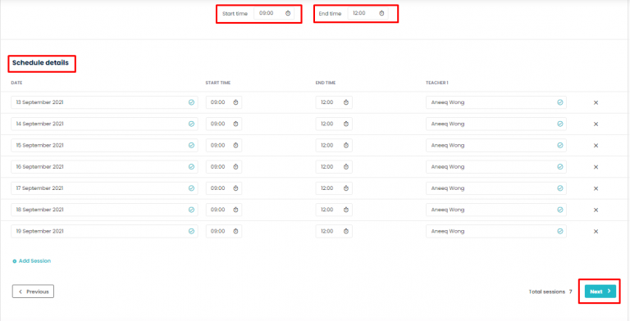630x321 pixels.
Task: Edit the 09:00 start time for 16 September
Action: coord(224,167)
